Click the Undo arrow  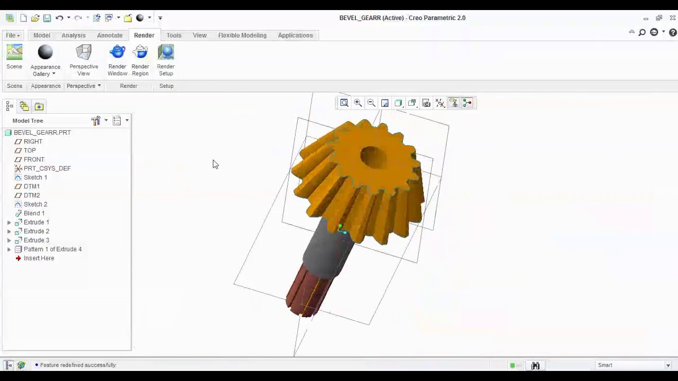(59, 18)
